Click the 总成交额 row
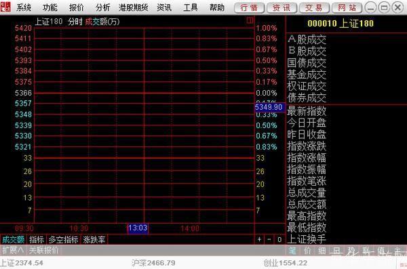The image size is (407, 269). pyautogui.click(x=307, y=204)
